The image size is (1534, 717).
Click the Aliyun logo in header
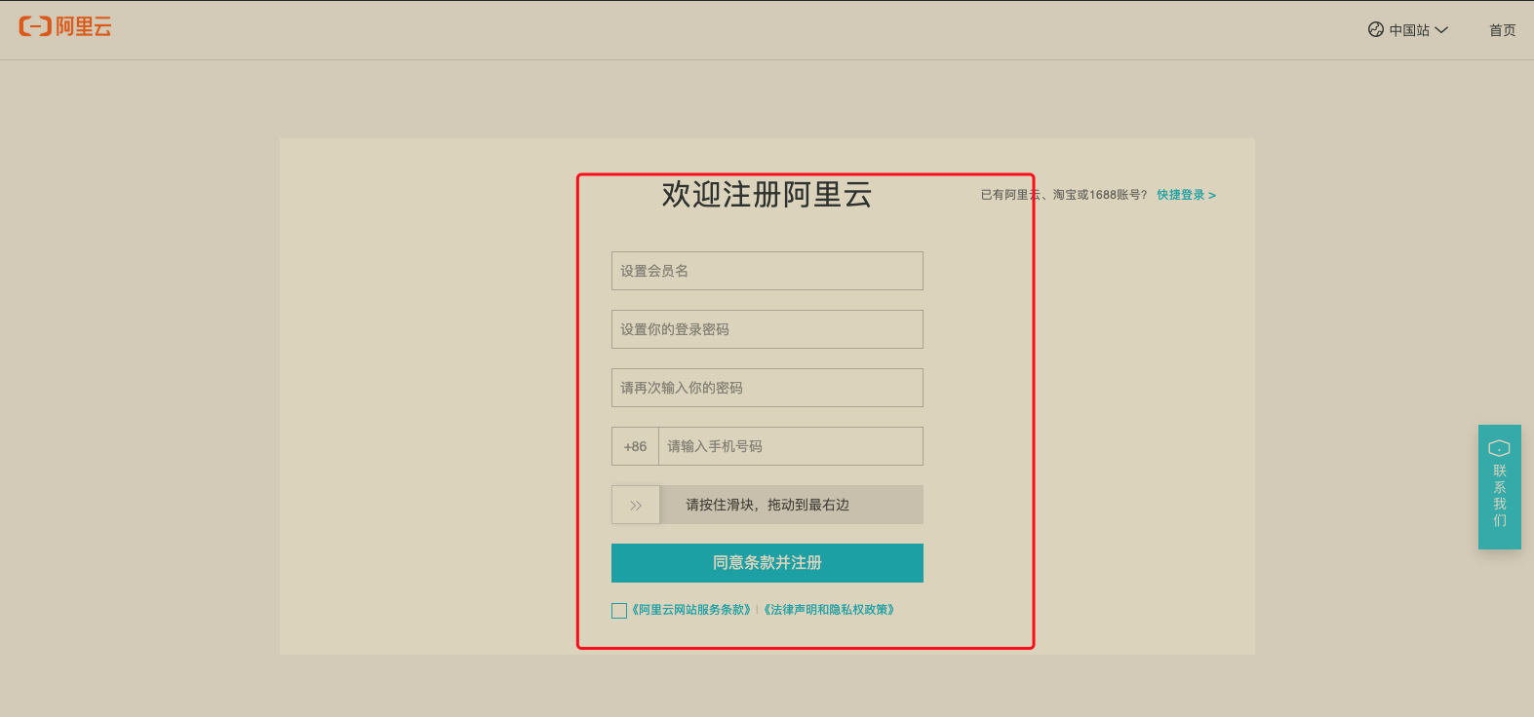click(65, 26)
